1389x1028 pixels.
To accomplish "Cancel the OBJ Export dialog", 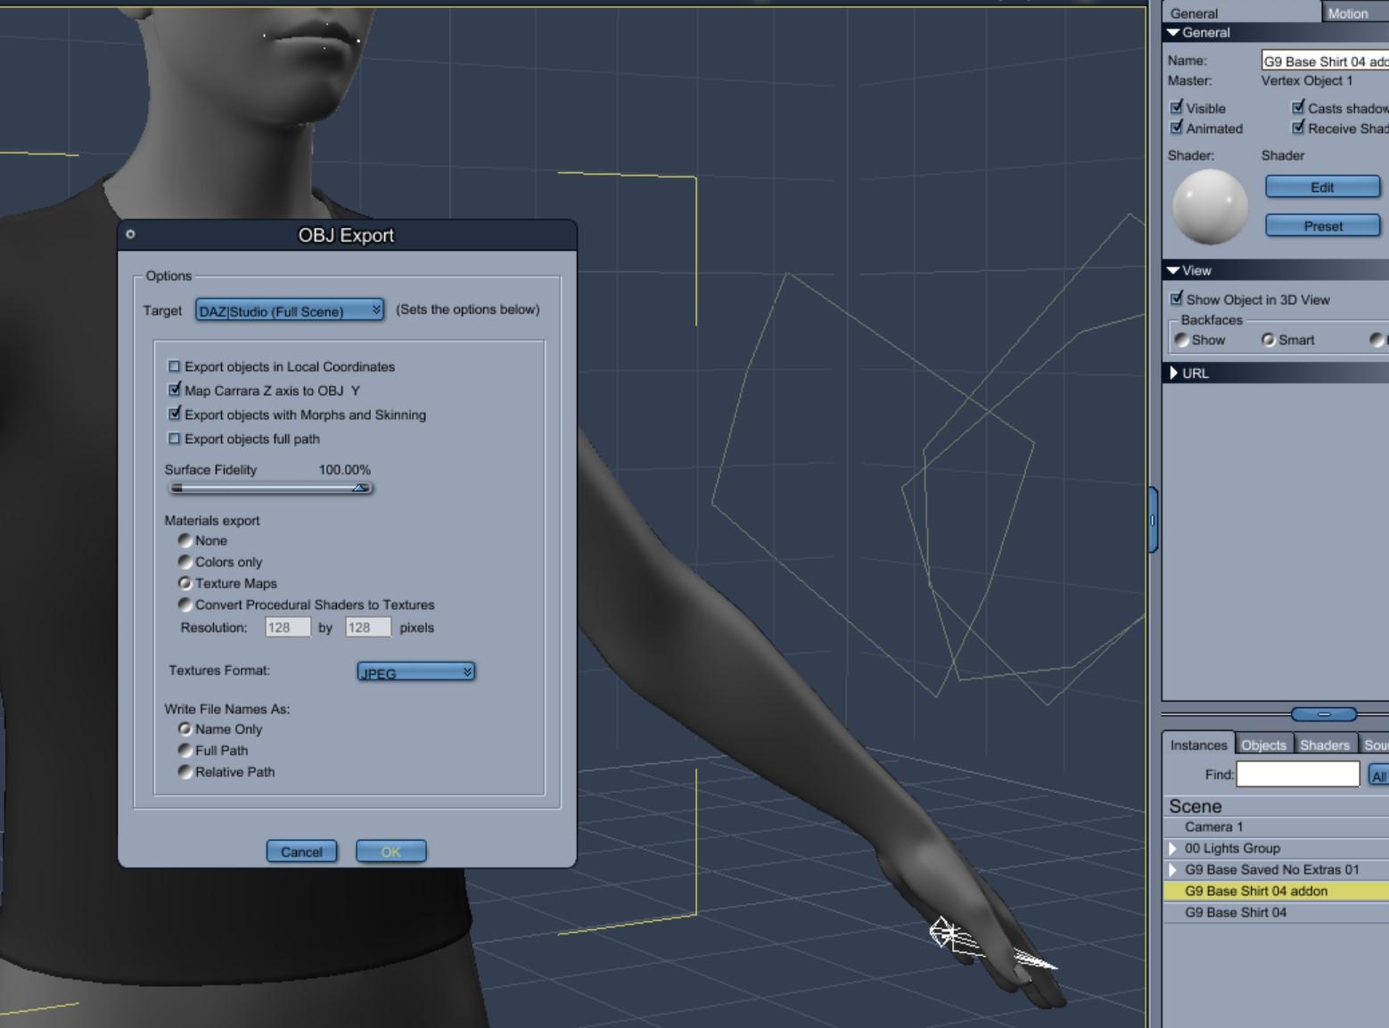I will coord(301,852).
